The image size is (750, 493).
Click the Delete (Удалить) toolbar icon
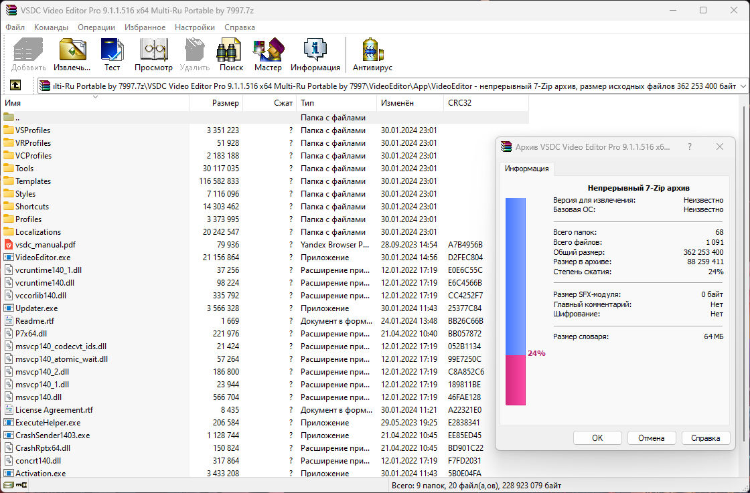click(195, 50)
